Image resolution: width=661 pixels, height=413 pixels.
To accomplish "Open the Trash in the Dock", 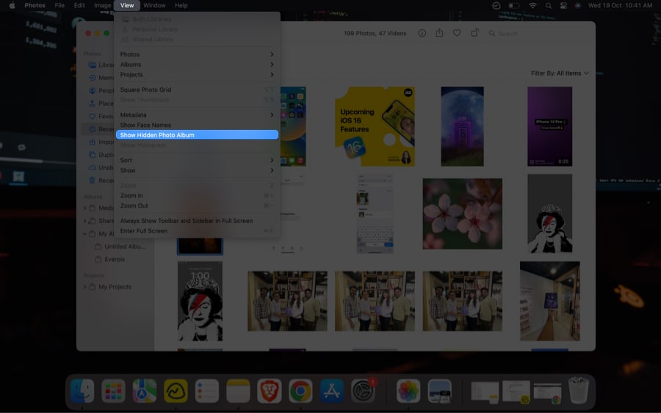I will coord(579,391).
